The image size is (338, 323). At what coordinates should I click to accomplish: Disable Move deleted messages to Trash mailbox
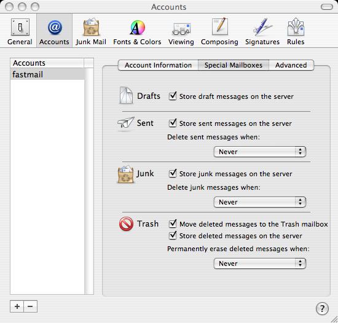coord(173,224)
